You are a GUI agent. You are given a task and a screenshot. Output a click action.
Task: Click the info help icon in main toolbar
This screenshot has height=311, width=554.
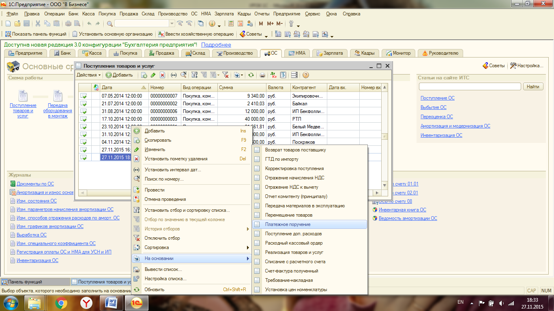pos(212,23)
